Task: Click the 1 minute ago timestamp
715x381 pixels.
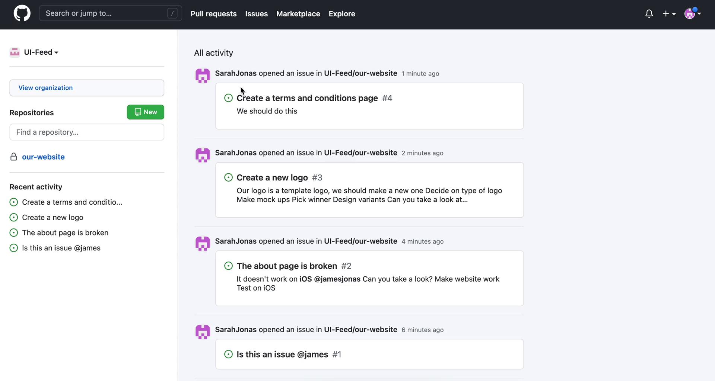Action: [420, 74]
